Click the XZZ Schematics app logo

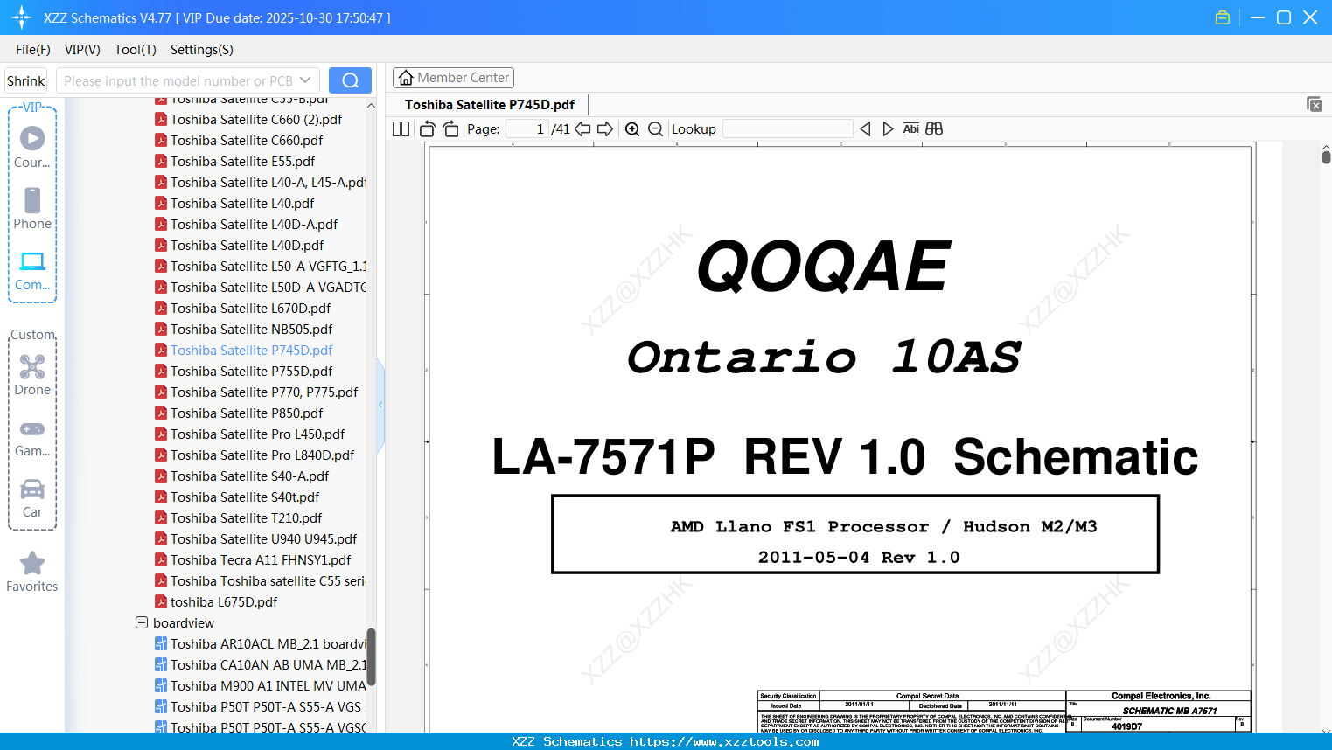22,17
